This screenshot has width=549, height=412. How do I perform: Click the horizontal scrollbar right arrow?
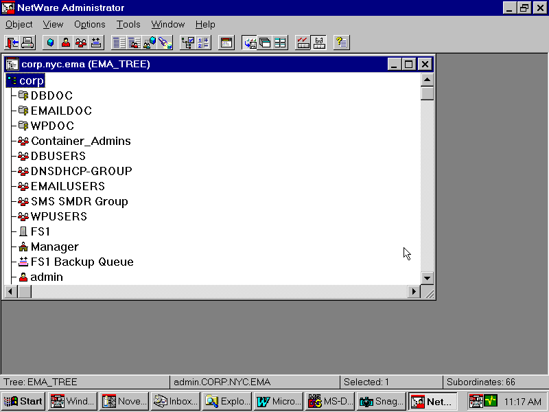(413, 292)
